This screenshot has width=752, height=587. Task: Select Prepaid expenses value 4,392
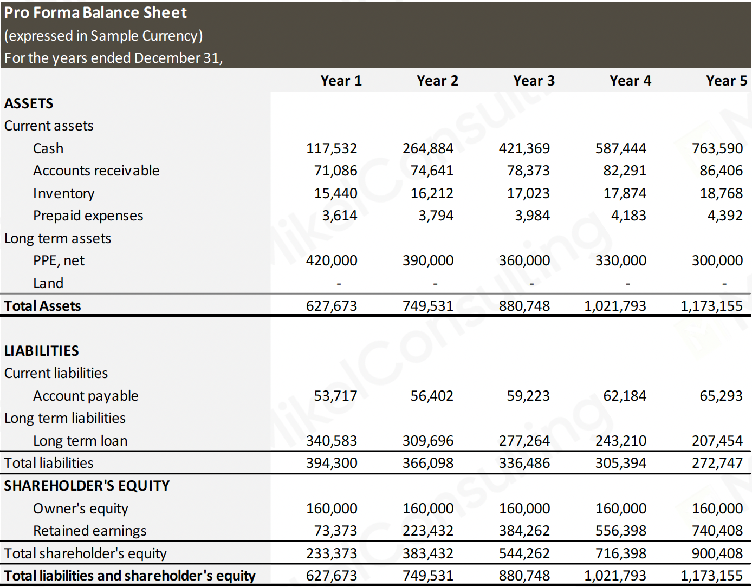pyautogui.click(x=725, y=216)
